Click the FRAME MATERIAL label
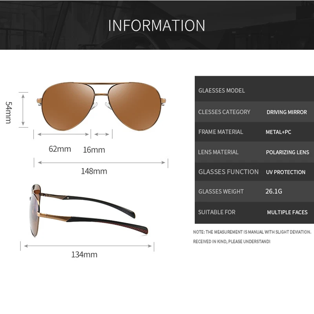 pyautogui.click(x=221, y=132)
